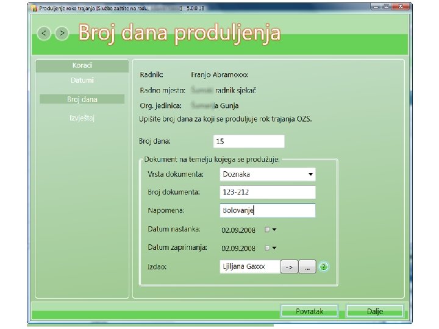
Task: Maximize the window
Action: pos(387,7)
